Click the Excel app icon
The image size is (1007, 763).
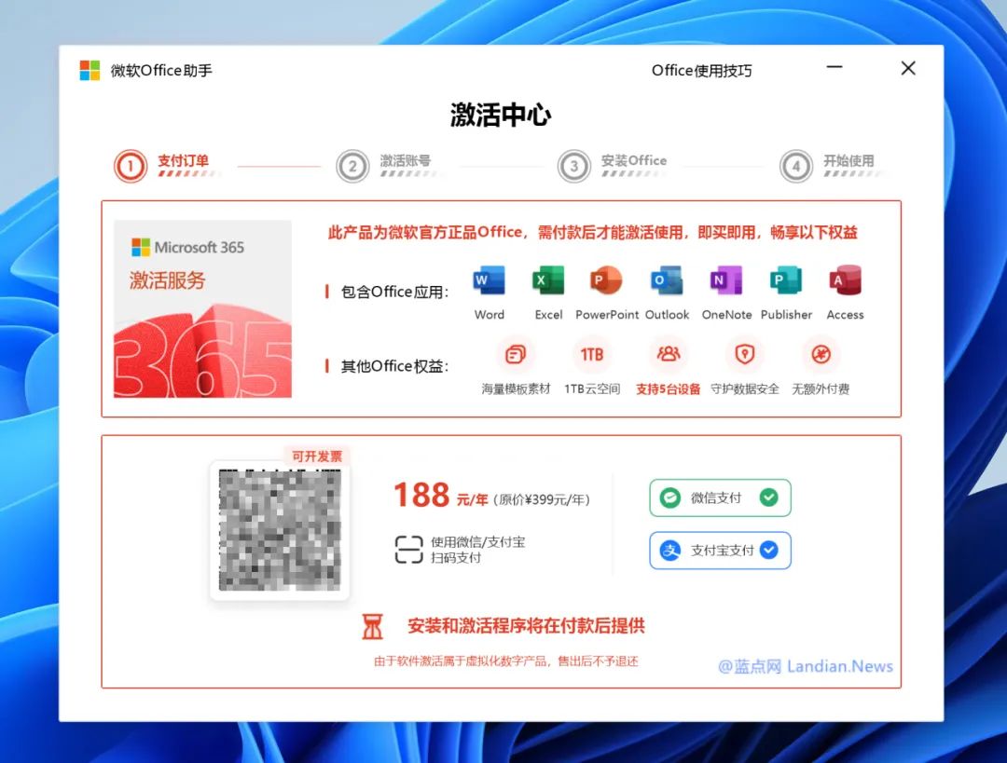(x=548, y=280)
